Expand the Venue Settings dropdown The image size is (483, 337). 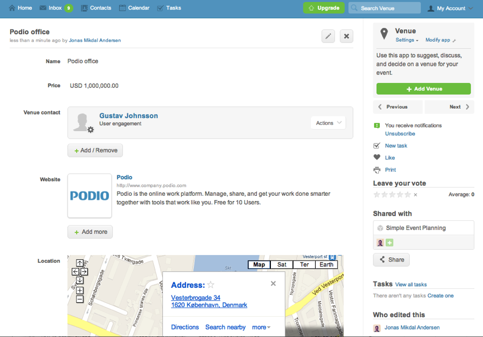pos(407,40)
